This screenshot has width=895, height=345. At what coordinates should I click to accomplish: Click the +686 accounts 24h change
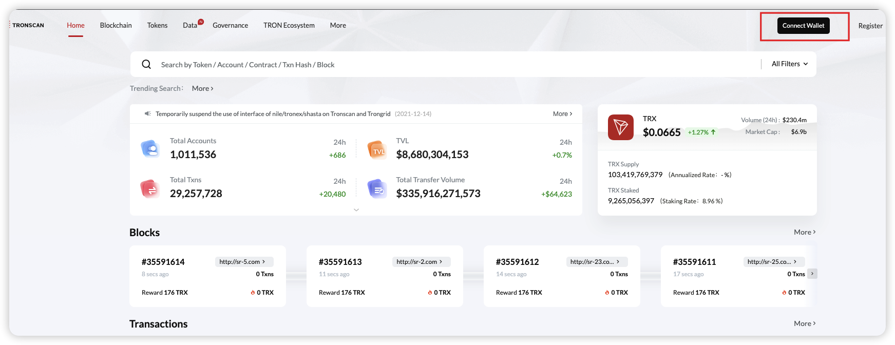click(x=337, y=155)
